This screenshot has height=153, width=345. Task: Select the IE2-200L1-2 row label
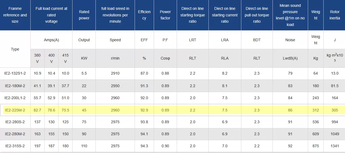tap(15, 98)
